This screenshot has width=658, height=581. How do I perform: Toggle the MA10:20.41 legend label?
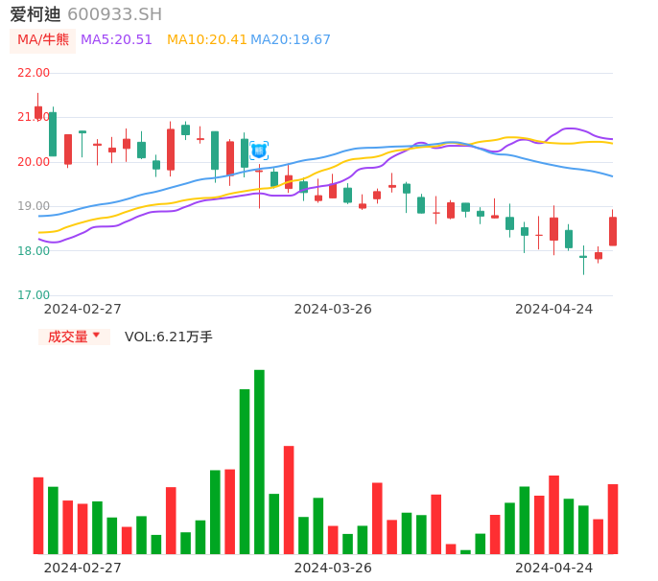coord(206,40)
